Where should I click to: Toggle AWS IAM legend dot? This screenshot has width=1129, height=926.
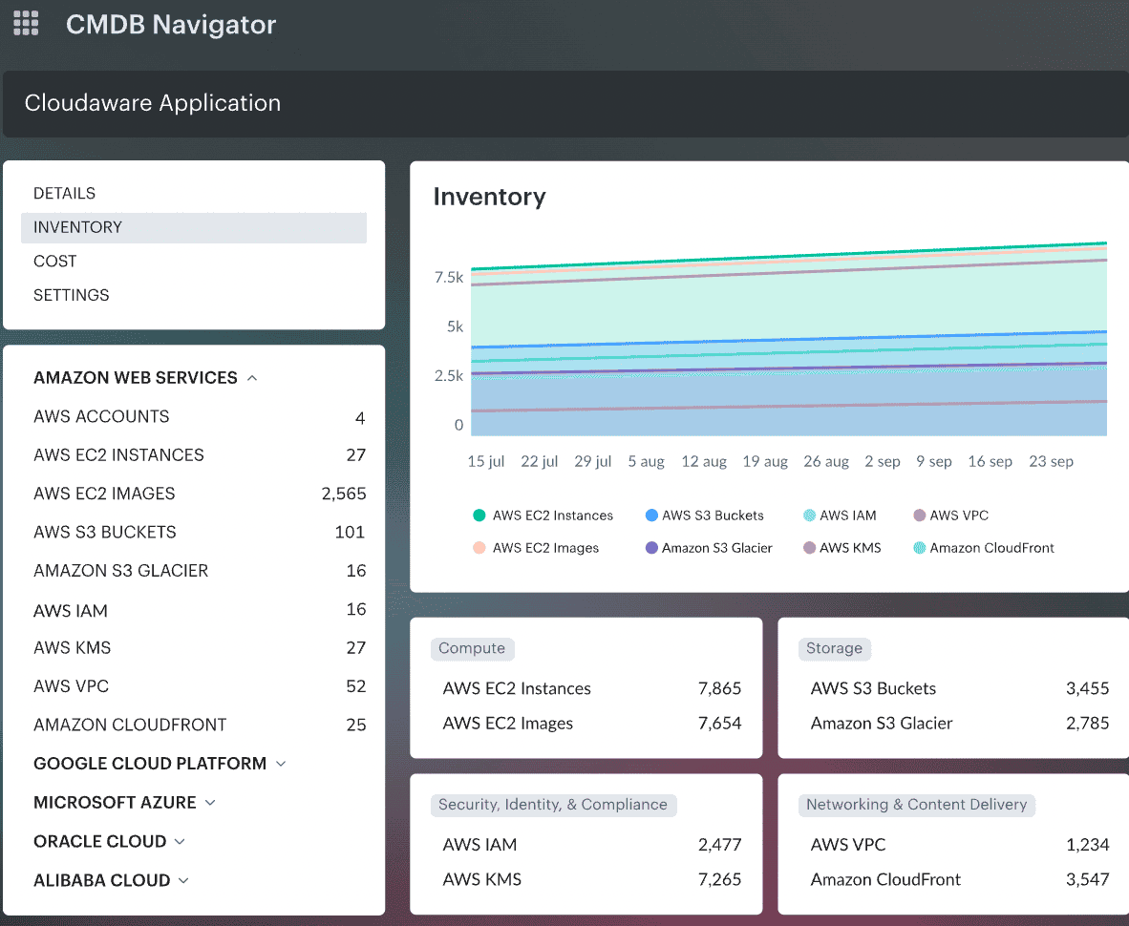(x=809, y=516)
